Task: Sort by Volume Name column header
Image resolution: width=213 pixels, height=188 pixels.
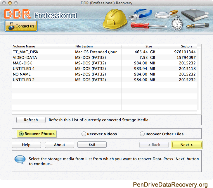Action: [43, 46]
